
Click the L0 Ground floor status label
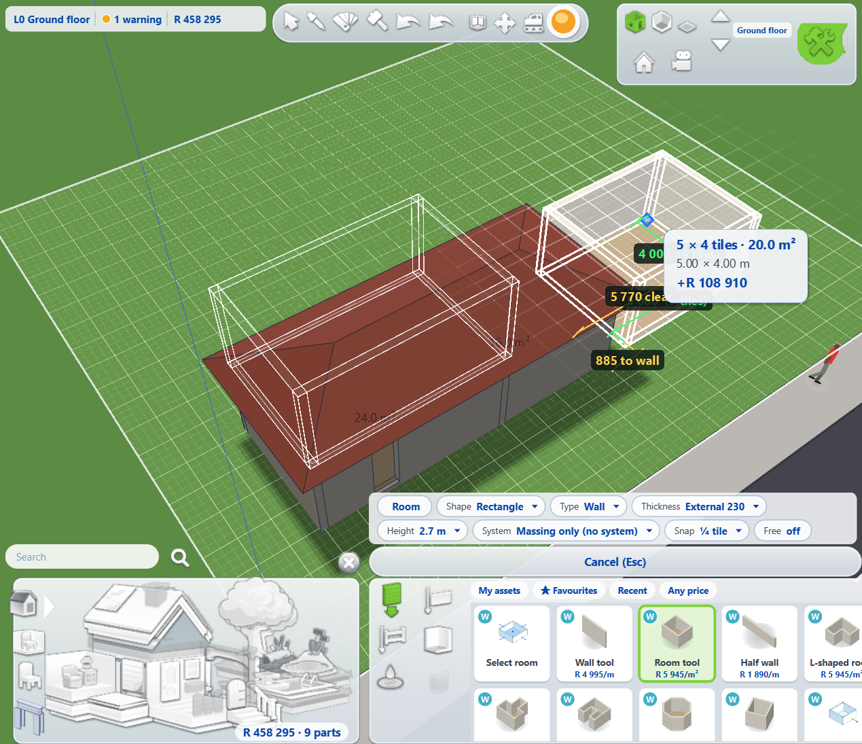tap(52, 20)
